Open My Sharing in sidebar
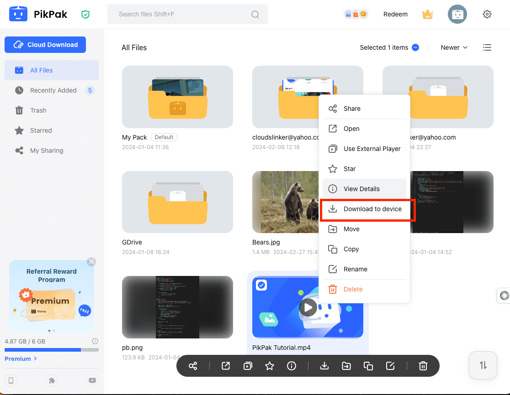 pyautogui.click(x=51, y=151)
